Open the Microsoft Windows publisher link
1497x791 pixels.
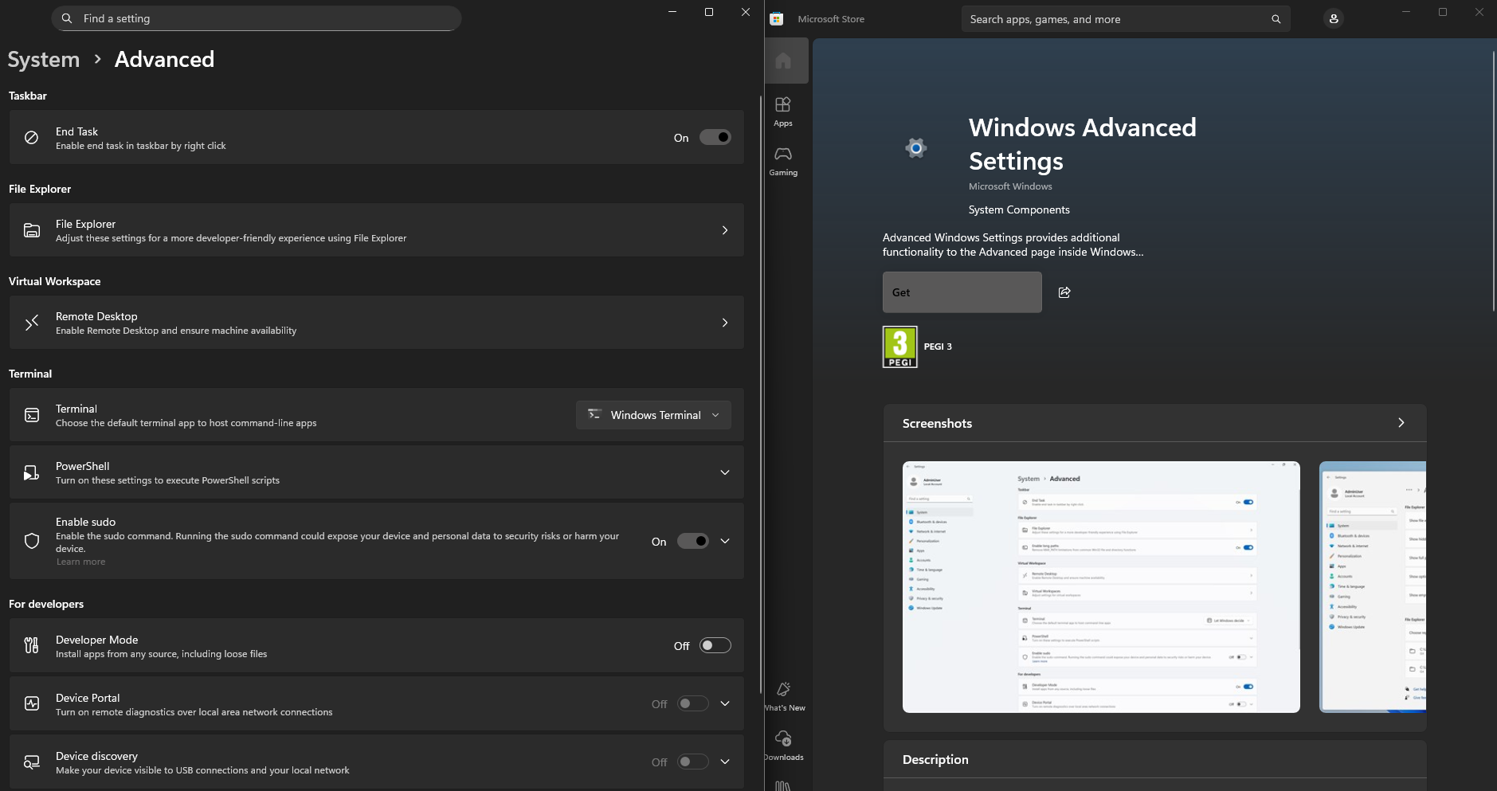[x=1010, y=186]
